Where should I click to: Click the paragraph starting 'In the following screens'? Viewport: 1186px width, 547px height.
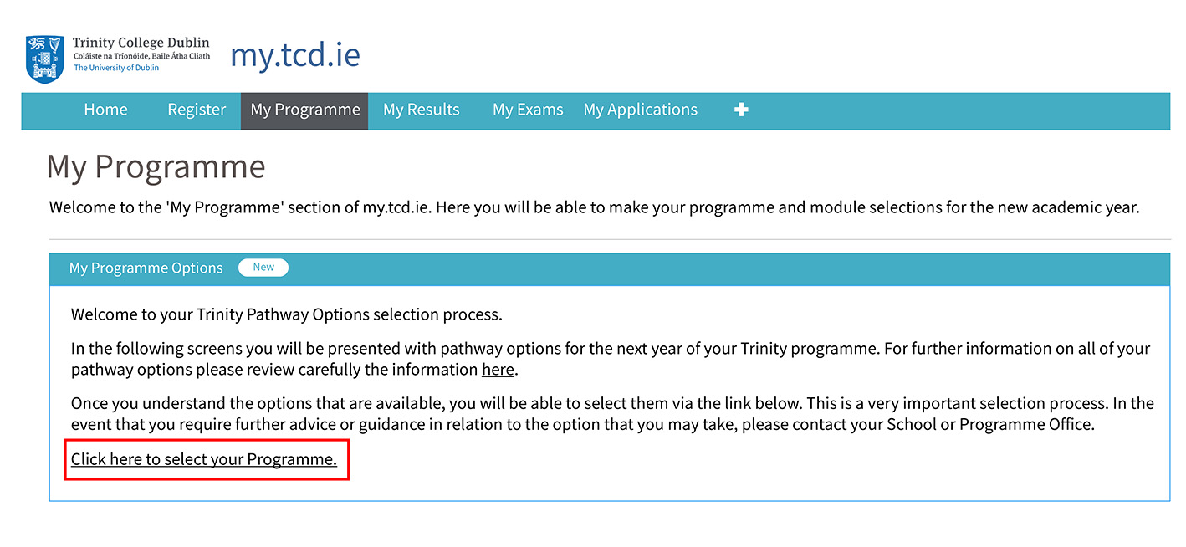[611, 359]
